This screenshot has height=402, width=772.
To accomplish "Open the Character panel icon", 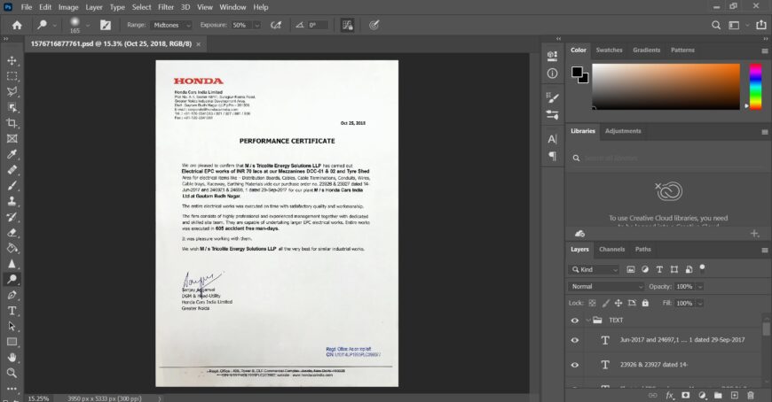I will 553,139.
